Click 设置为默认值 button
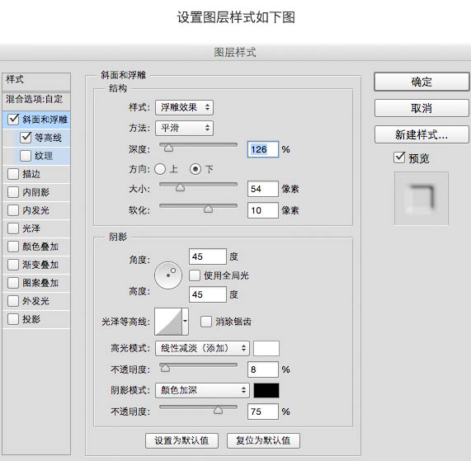The width and height of the screenshot is (471, 461). (x=181, y=440)
